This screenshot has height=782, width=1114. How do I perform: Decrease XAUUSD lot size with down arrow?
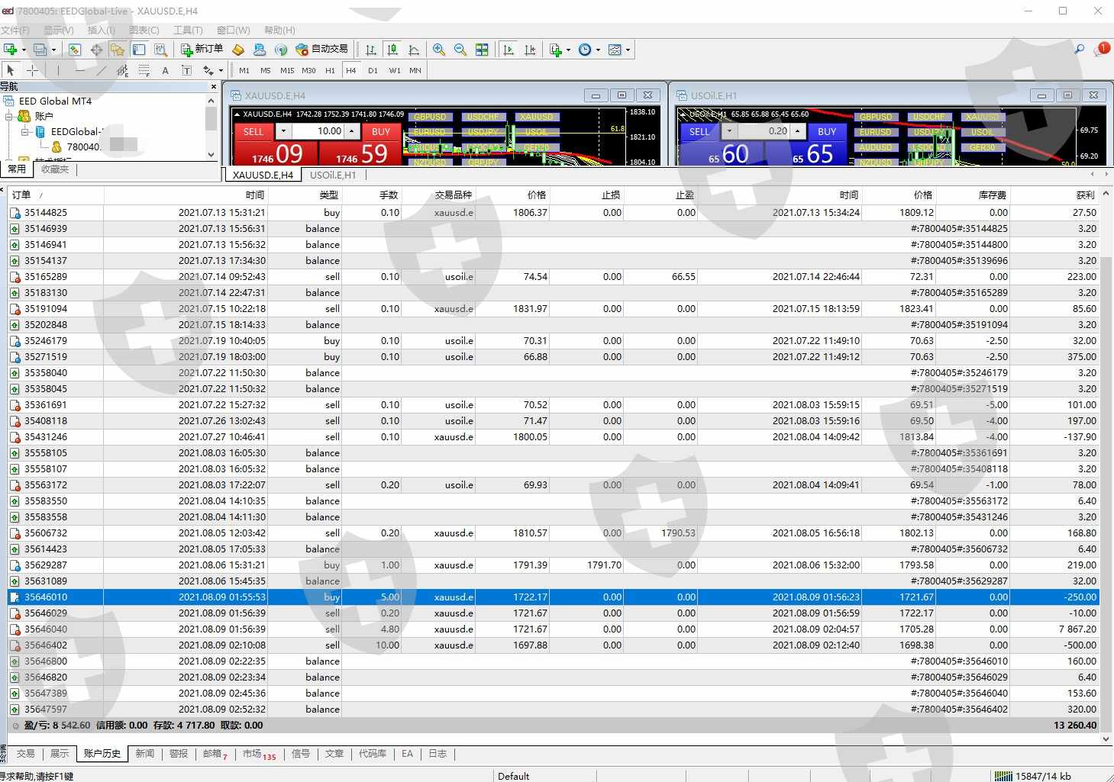(283, 131)
